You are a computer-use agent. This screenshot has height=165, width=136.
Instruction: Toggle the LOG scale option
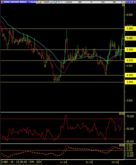(x=103, y=2)
